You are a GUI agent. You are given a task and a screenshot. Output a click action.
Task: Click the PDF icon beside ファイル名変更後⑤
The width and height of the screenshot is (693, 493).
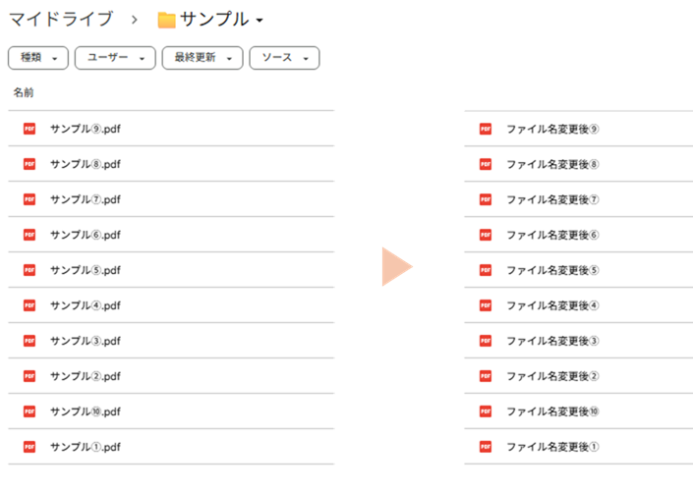(486, 270)
